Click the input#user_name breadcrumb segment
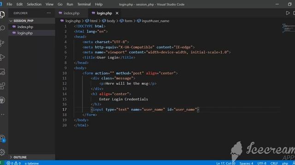The height and width of the screenshot is (165, 295). point(155,21)
